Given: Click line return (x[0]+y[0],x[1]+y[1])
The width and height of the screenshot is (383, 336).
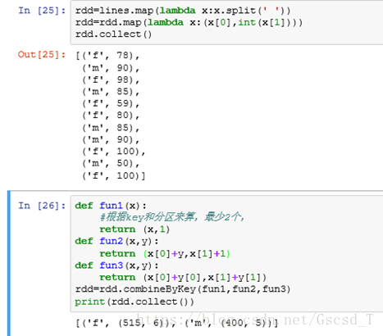Looking at the screenshot, I should point(183,278).
